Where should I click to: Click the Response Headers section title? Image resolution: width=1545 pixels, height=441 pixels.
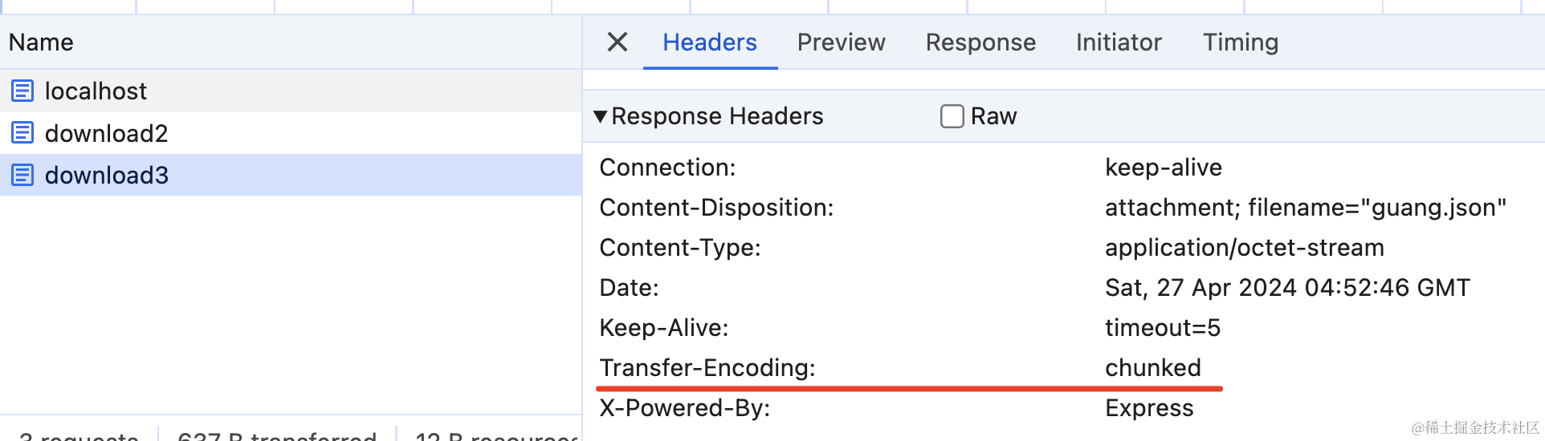717,116
